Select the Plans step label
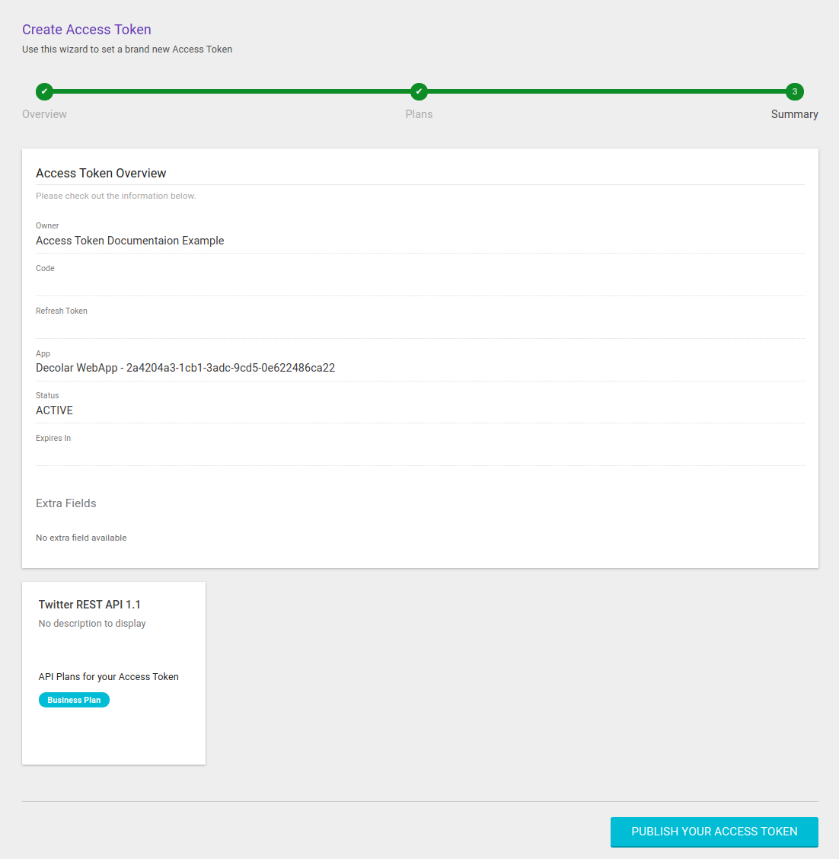The height and width of the screenshot is (859, 839). point(419,113)
